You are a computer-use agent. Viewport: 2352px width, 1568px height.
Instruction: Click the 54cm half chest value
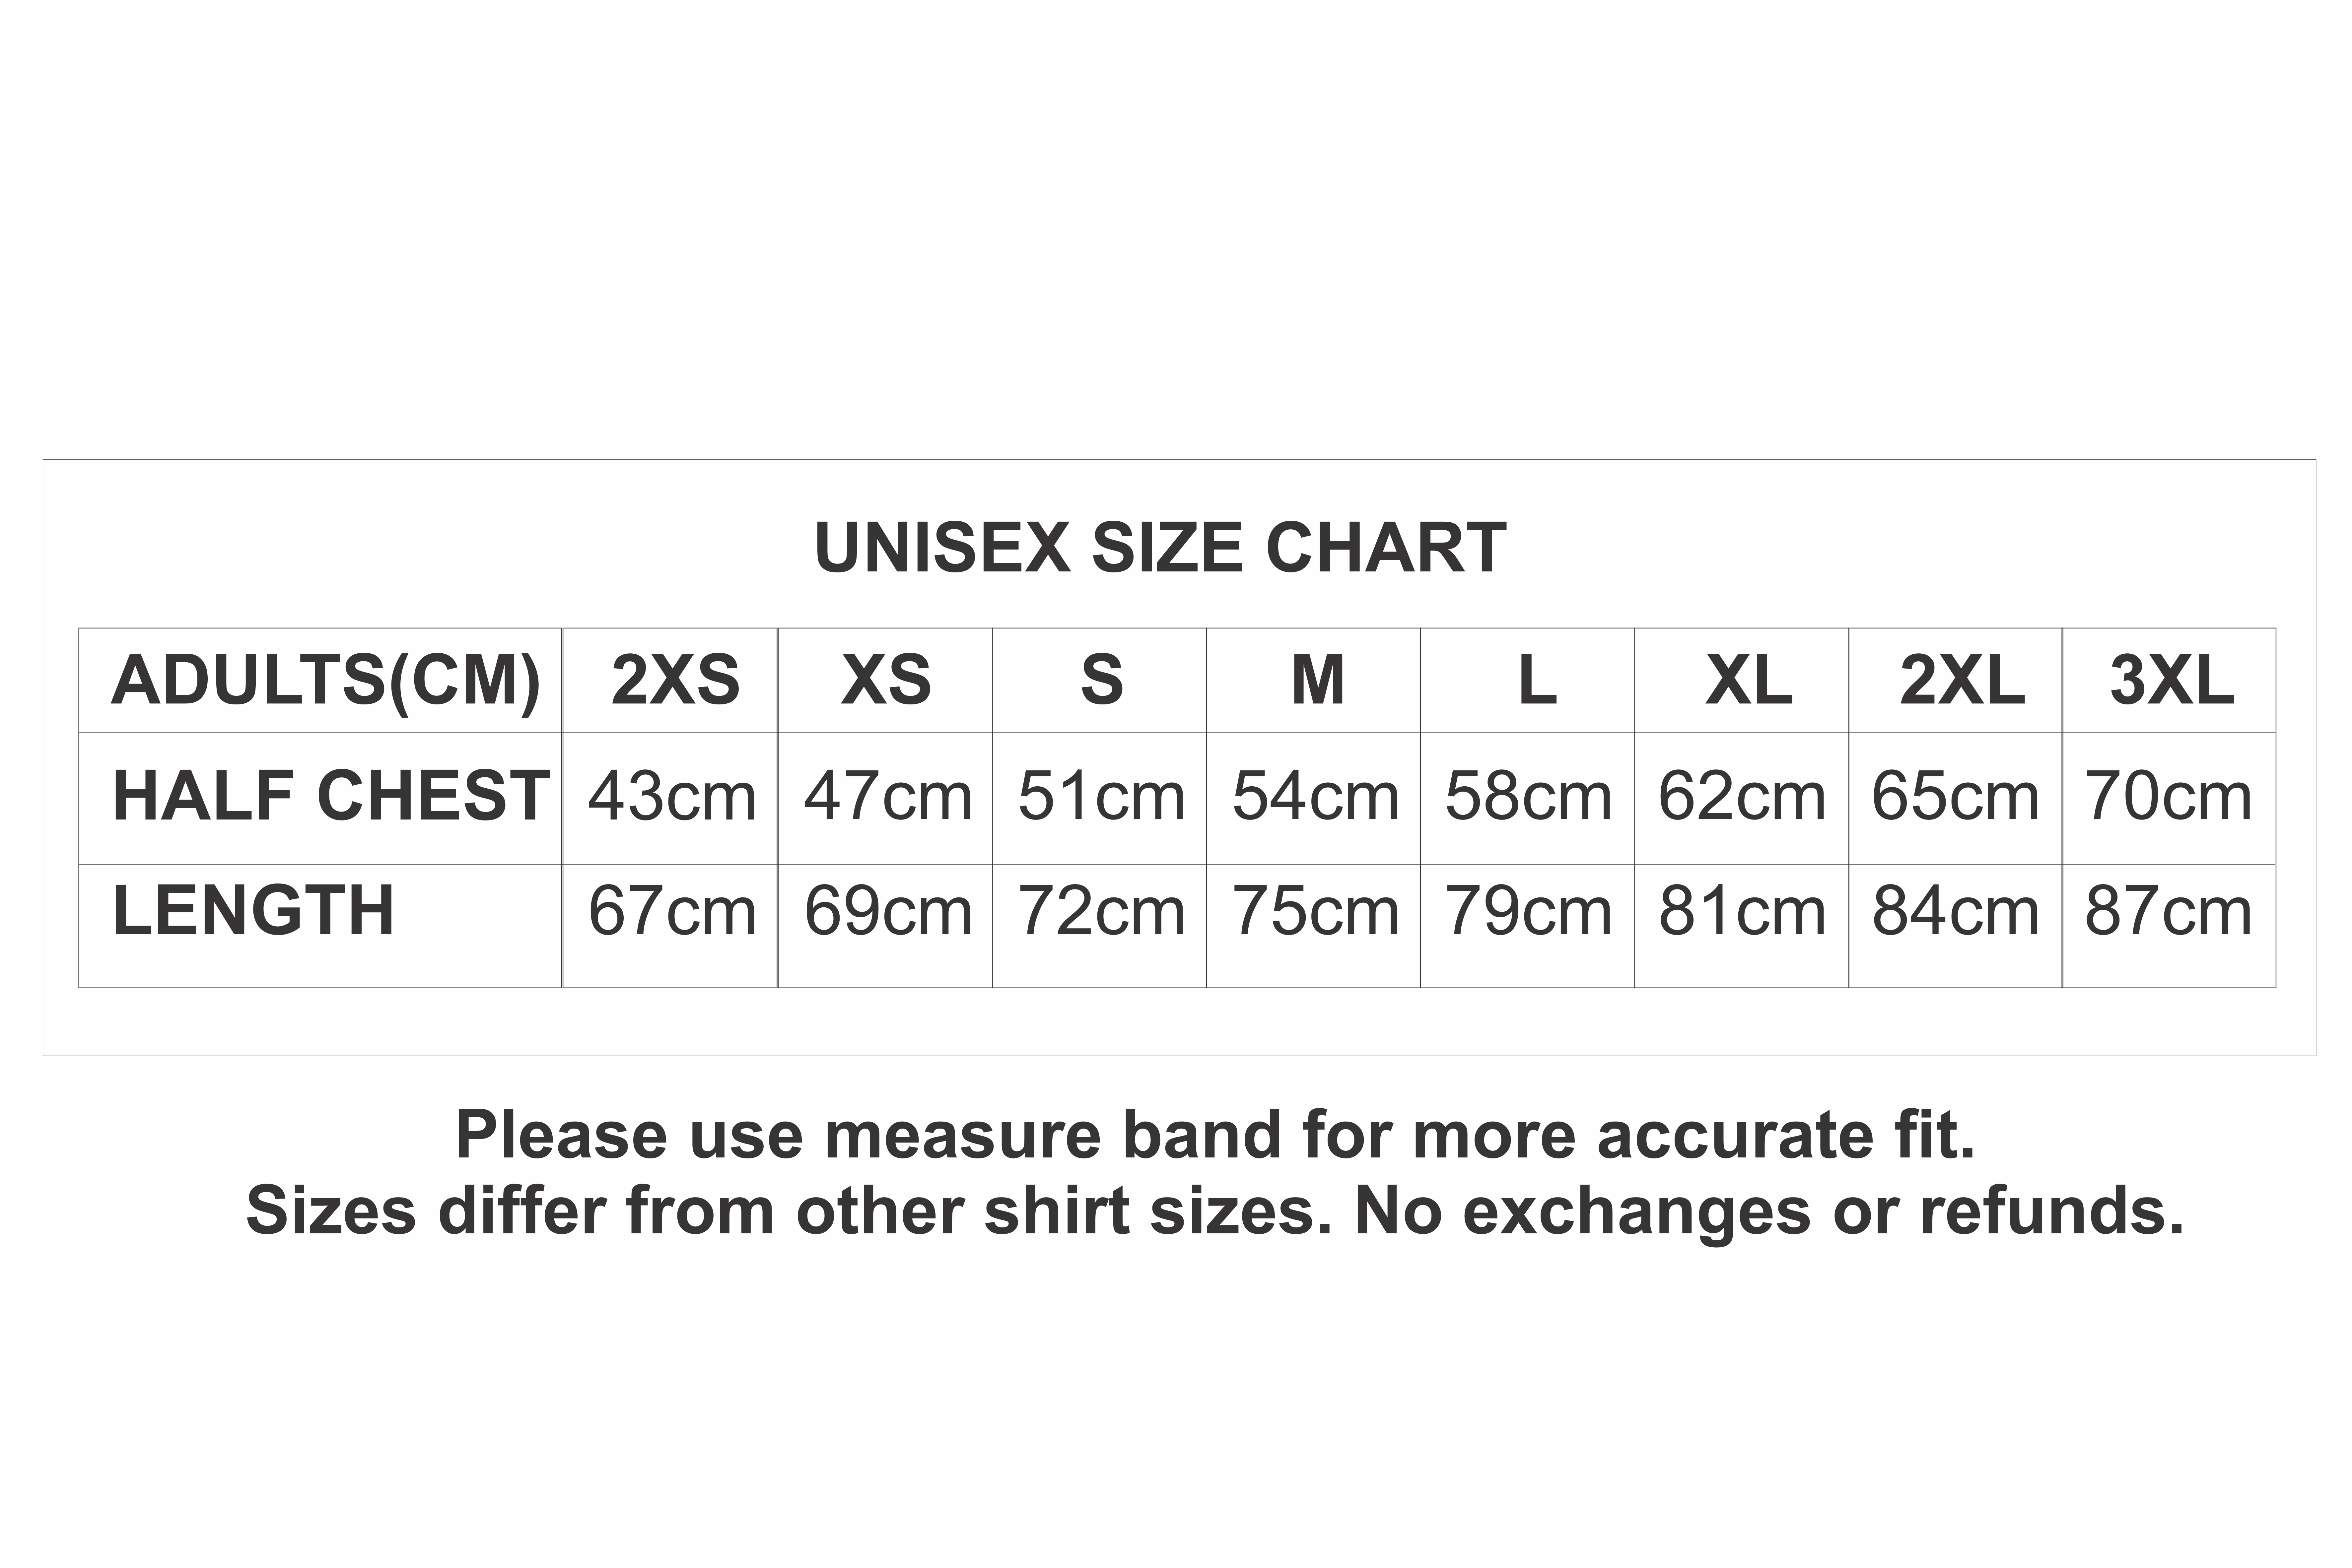pyautogui.click(x=1315, y=798)
